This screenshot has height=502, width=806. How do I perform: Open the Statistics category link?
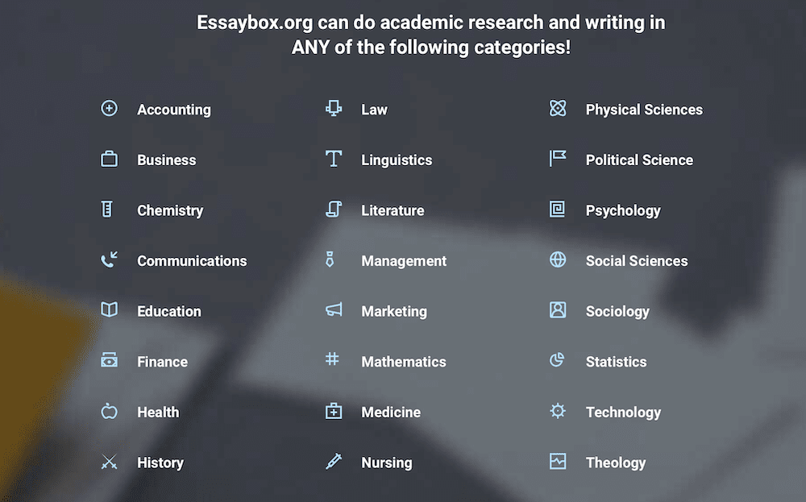[616, 362]
